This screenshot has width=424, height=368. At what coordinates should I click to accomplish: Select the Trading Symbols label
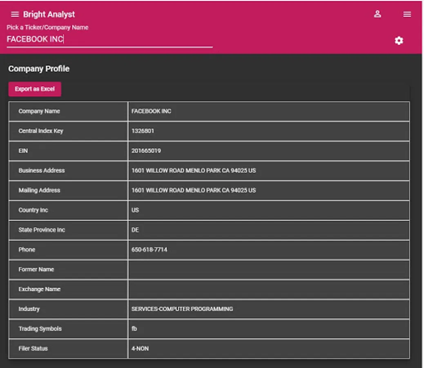click(40, 329)
